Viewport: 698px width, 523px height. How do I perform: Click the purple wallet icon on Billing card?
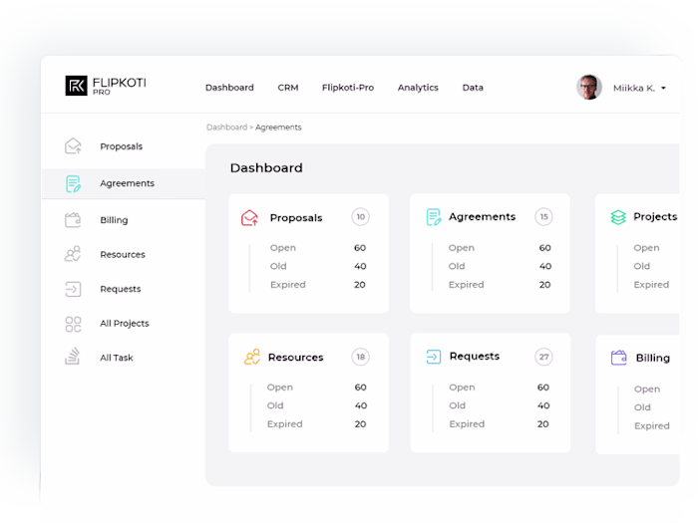click(619, 358)
